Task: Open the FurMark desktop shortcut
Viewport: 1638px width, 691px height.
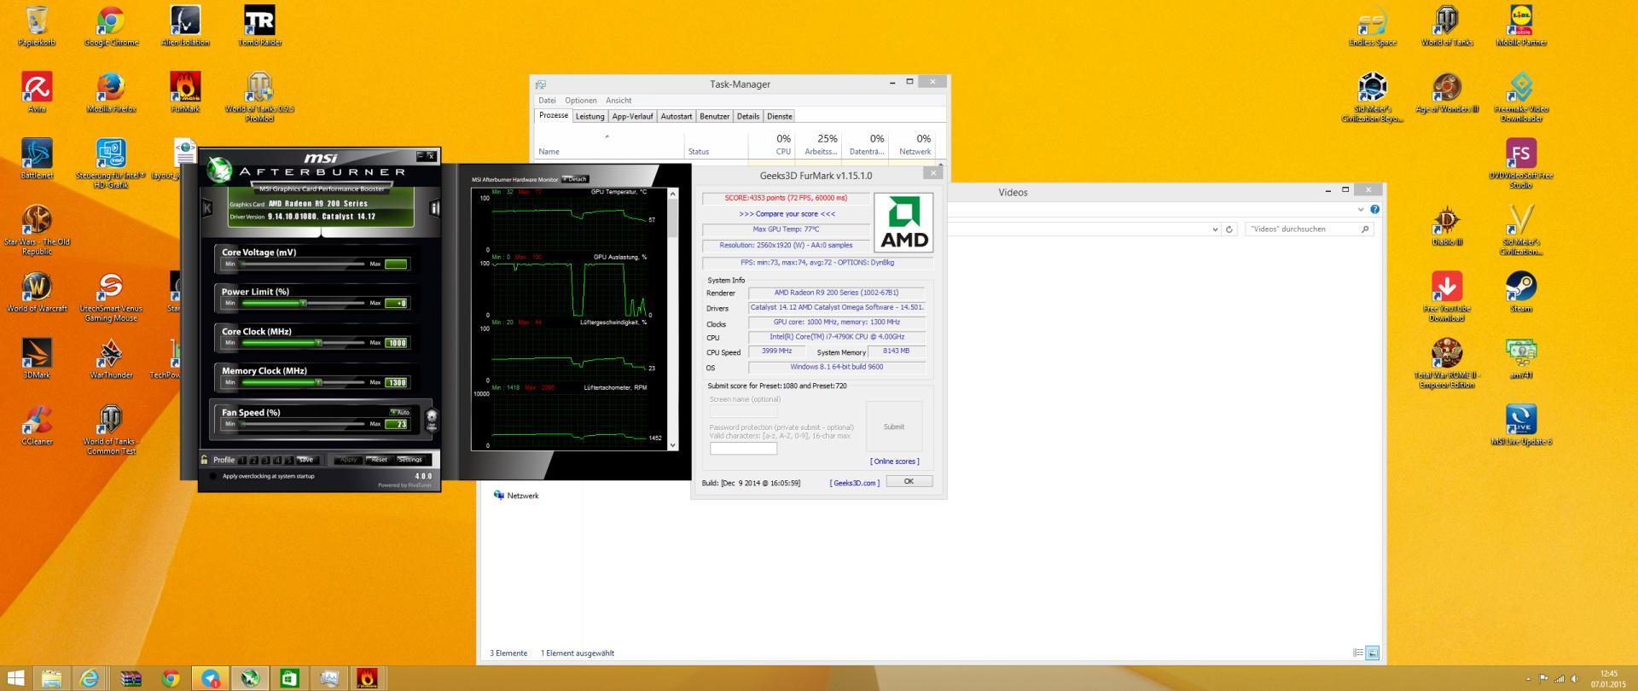Action: click(185, 92)
